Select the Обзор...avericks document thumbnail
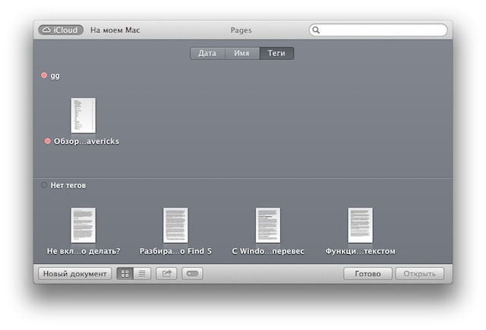The width and height of the screenshot is (486, 330). 83,115
